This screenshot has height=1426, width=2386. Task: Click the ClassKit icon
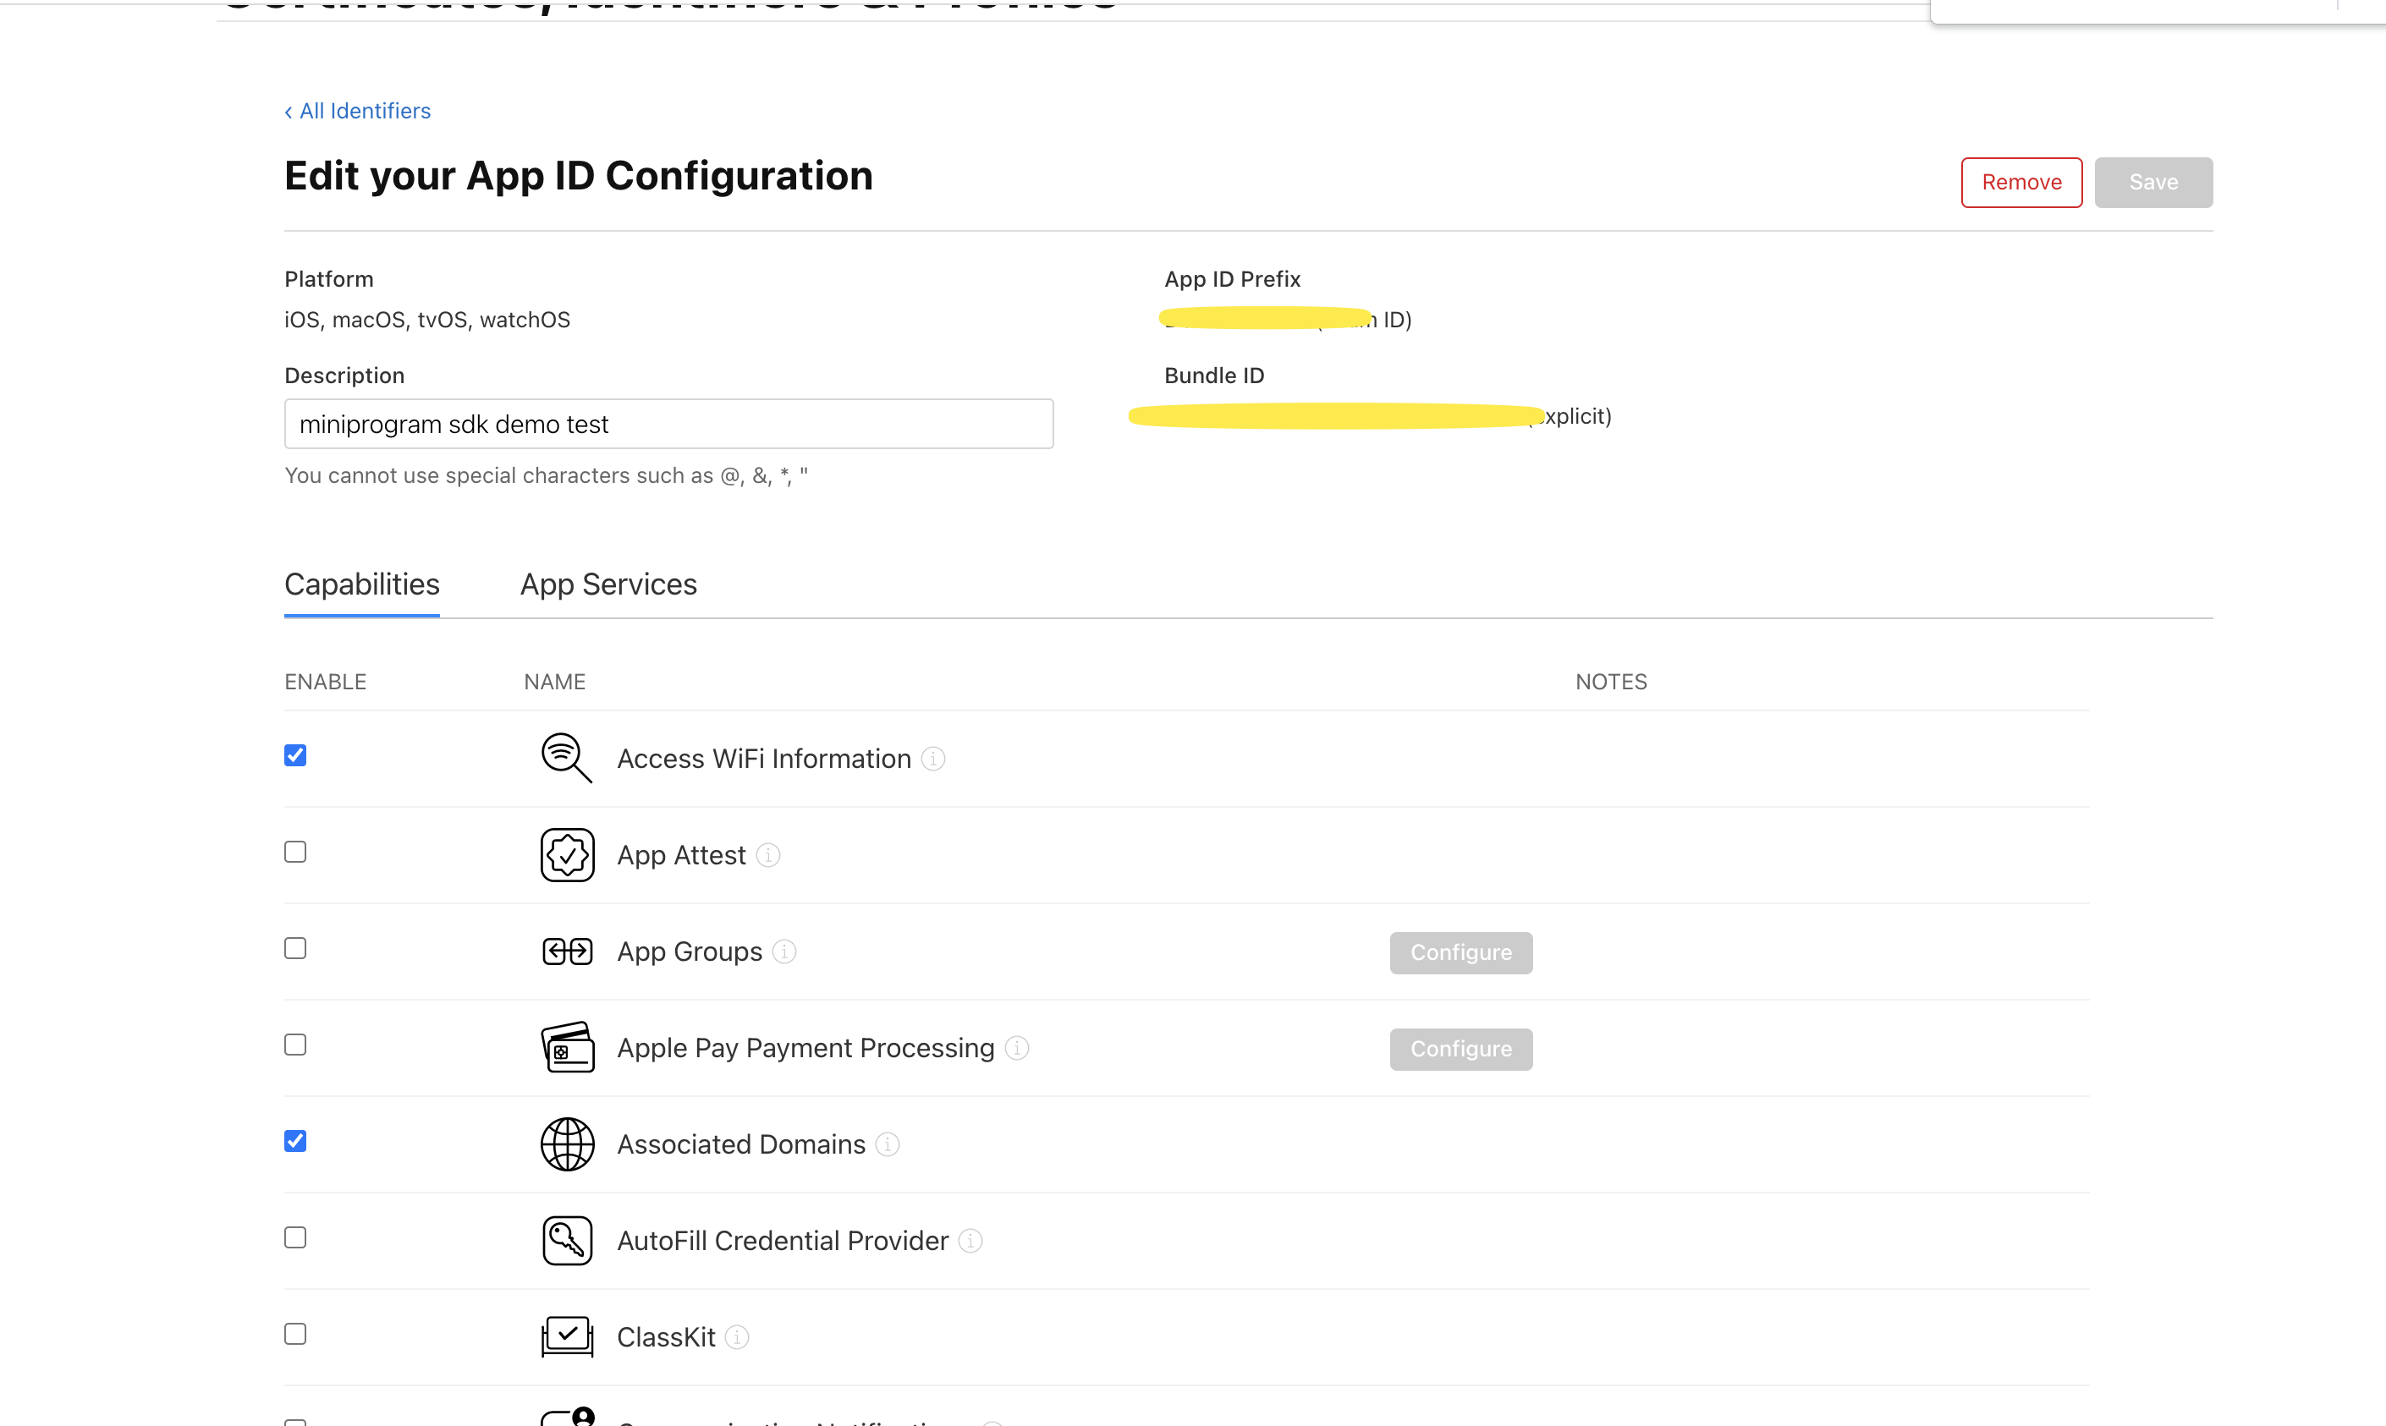[567, 1336]
